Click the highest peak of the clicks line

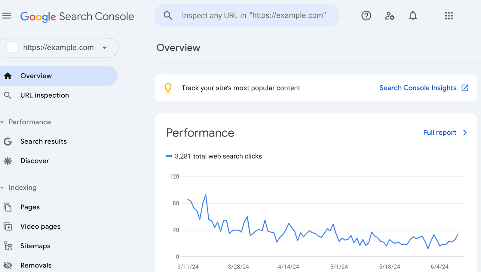pos(206,195)
